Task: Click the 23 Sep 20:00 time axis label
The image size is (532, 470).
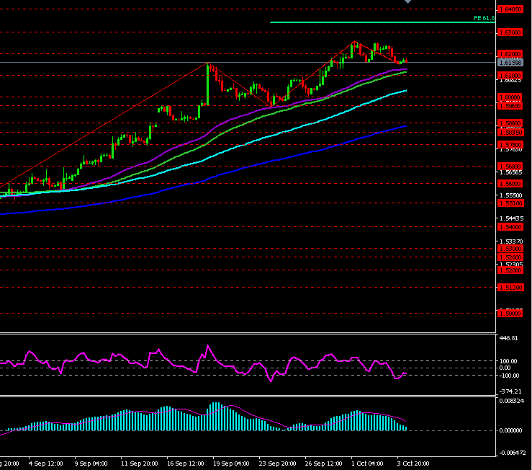Action: 278,464
